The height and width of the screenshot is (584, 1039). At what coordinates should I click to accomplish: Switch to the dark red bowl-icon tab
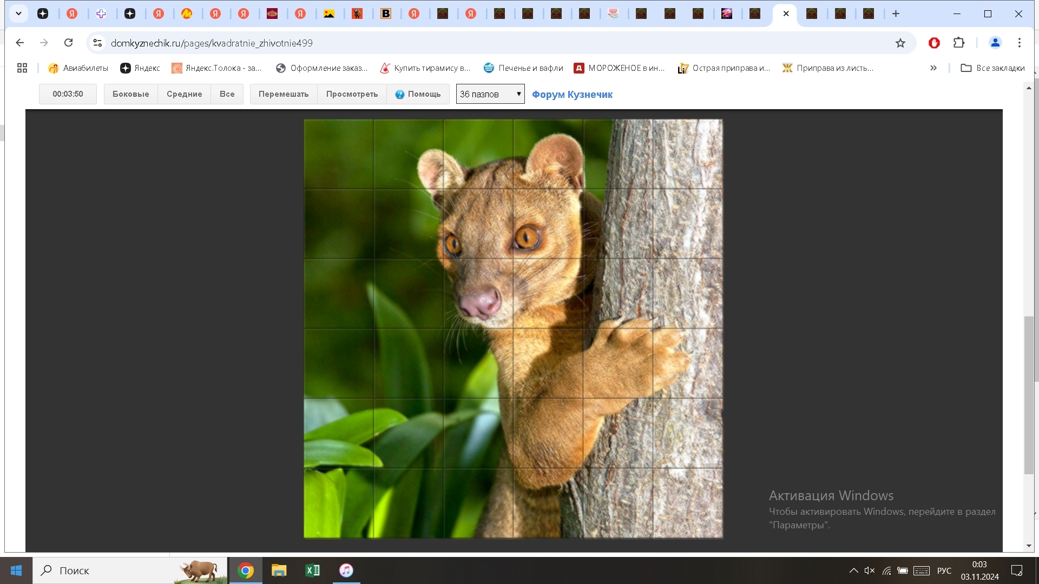(272, 14)
